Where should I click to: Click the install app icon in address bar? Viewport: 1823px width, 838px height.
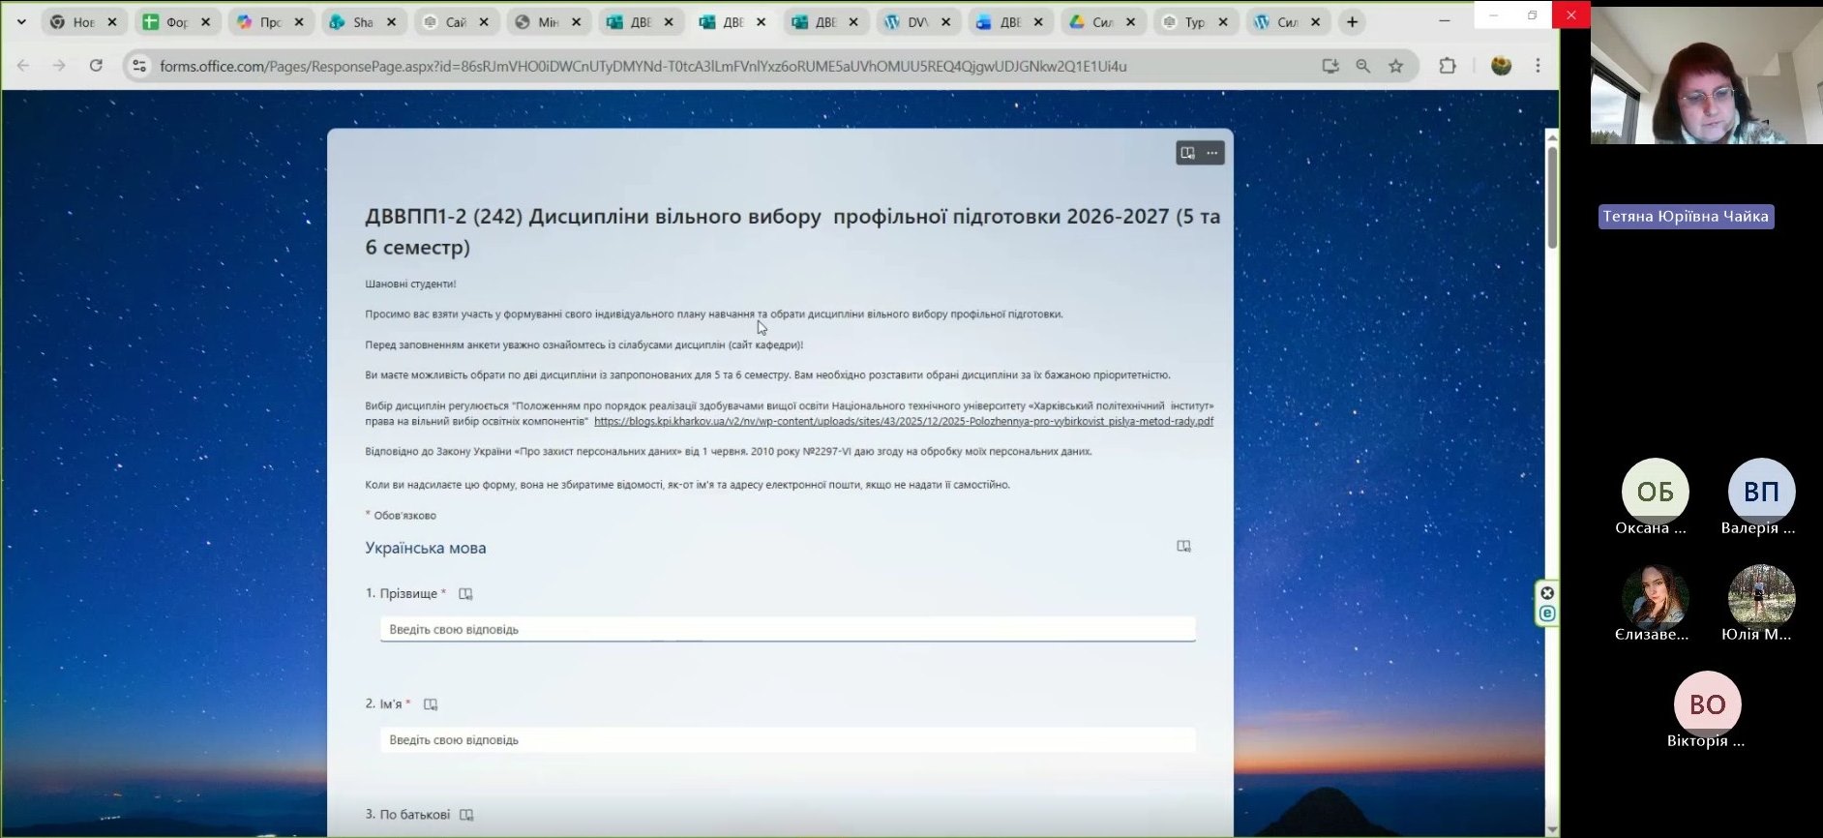click(x=1330, y=66)
